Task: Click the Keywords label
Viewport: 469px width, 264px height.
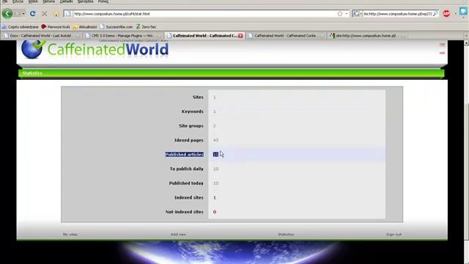Action: 192,111
